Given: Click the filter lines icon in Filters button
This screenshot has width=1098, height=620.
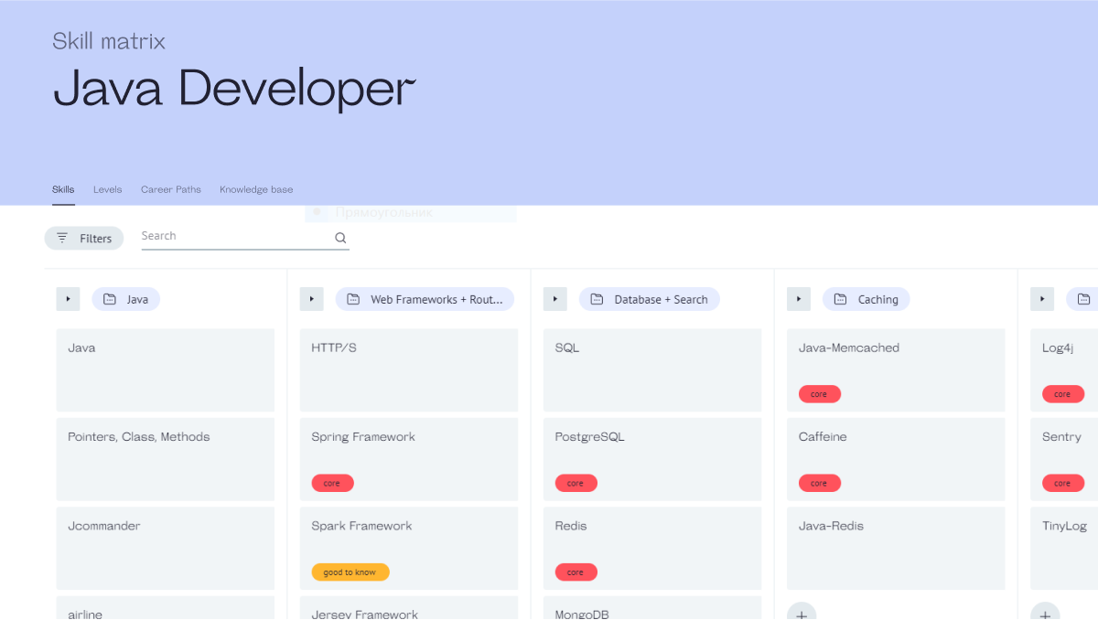Looking at the screenshot, I should pos(62,238).
